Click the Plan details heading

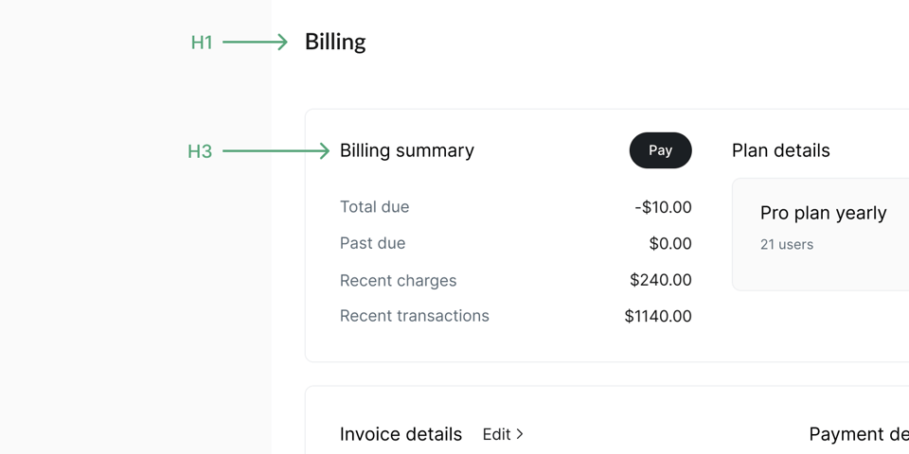tap(781, 150)
